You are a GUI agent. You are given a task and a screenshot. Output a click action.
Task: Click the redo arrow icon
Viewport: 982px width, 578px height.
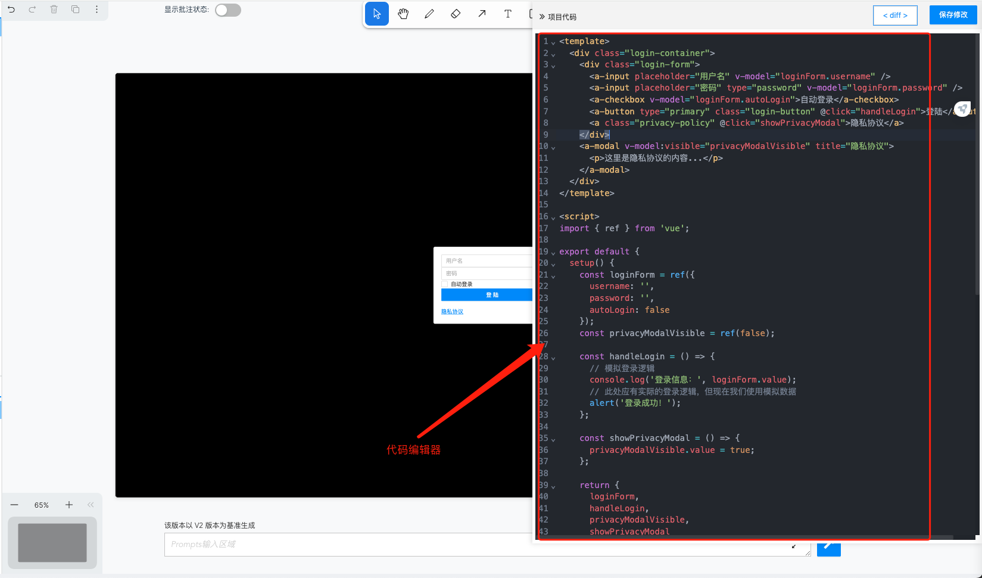click(32, 10)
